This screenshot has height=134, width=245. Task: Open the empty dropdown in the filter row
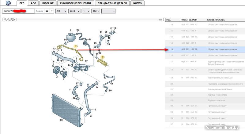pyautogui.click(x=108, y=11)
